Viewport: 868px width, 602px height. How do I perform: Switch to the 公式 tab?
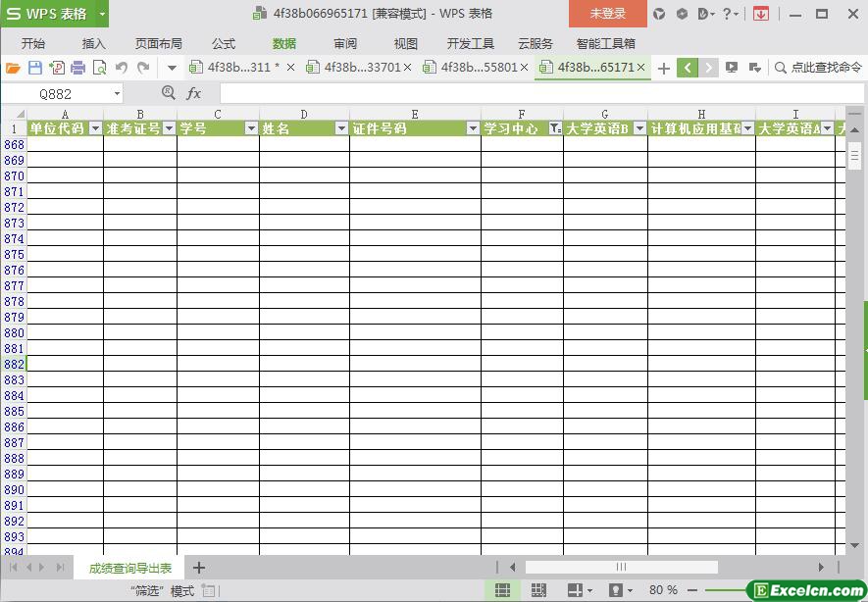(224, 44)
